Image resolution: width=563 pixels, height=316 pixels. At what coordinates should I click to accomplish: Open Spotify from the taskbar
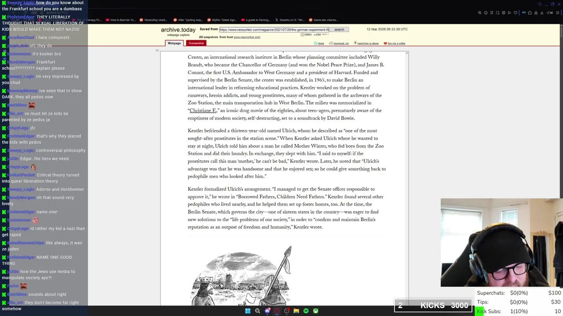306,311
